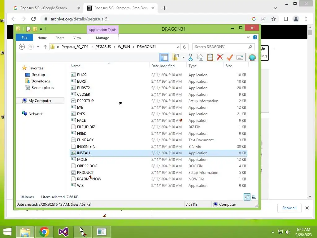Paste using the clipboard icon
The height and width of the screenshot is (238, 317).
(210, 57)
